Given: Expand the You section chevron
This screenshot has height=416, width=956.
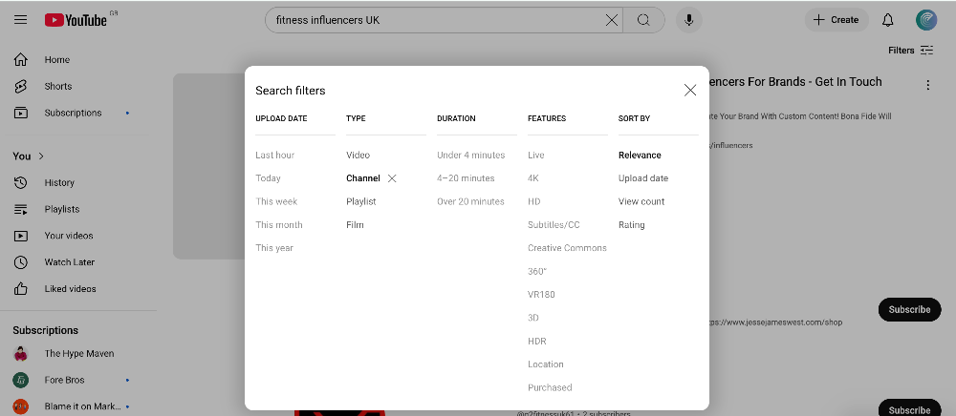Looking at the screenshot, I should (x=41, y=156).
